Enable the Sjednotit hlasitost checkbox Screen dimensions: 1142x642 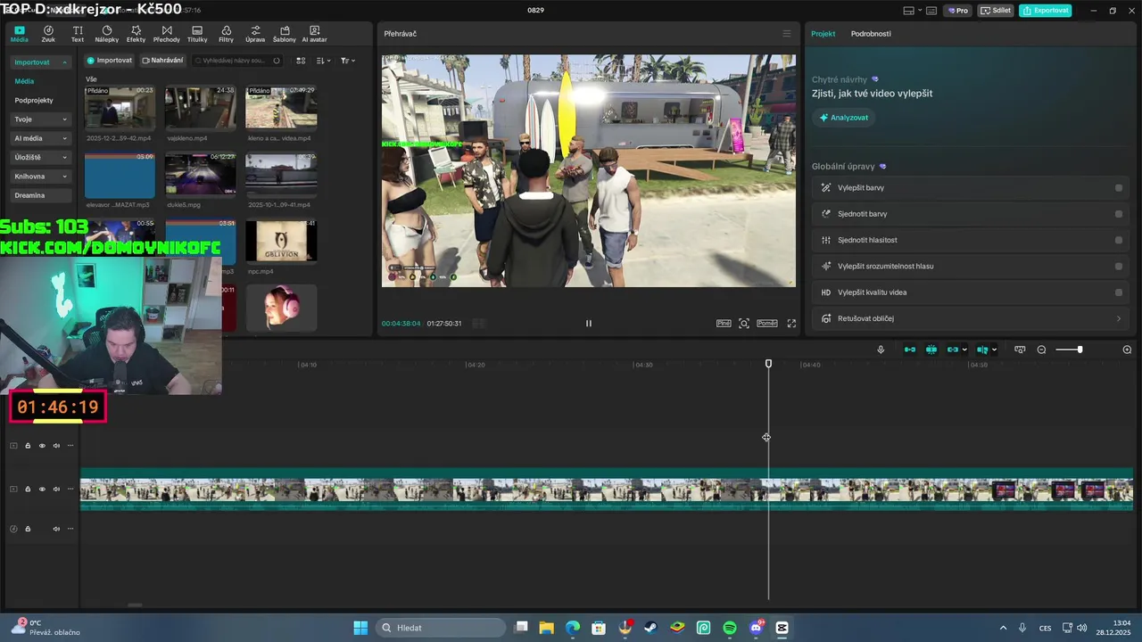click(1119, 240)
